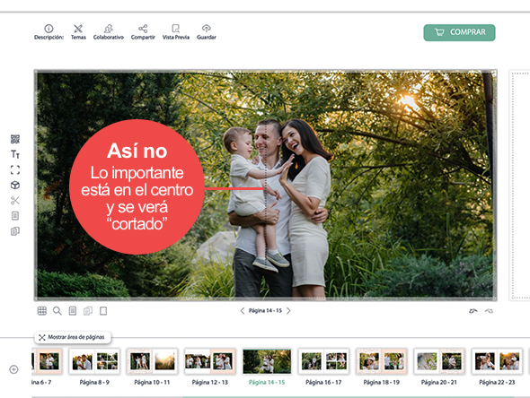Open Vista Previa preview
Screen dimensions: 530x398
pyautogui.click(x=175, y=29)
